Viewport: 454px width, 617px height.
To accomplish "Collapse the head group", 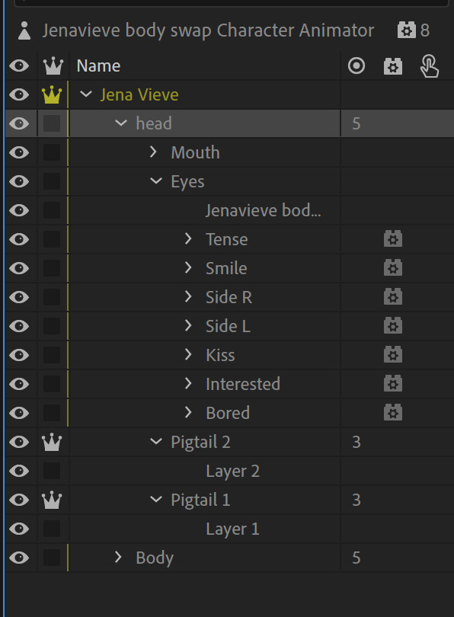I will pos(121,123).
